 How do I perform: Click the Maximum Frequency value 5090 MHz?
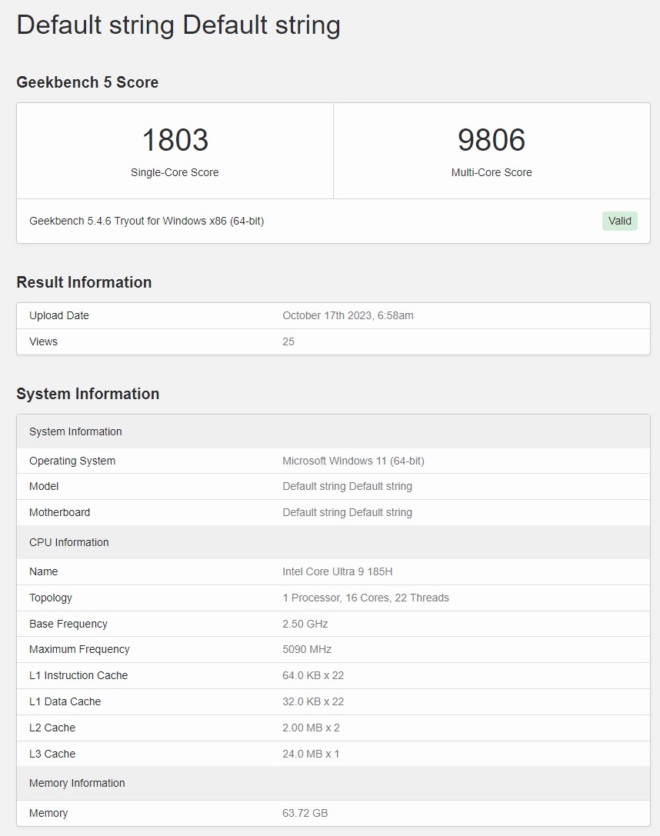tap(307, 649)
